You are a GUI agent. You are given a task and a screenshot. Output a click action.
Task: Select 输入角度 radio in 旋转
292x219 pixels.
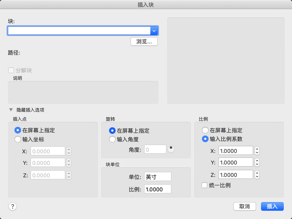click(112, 139)
